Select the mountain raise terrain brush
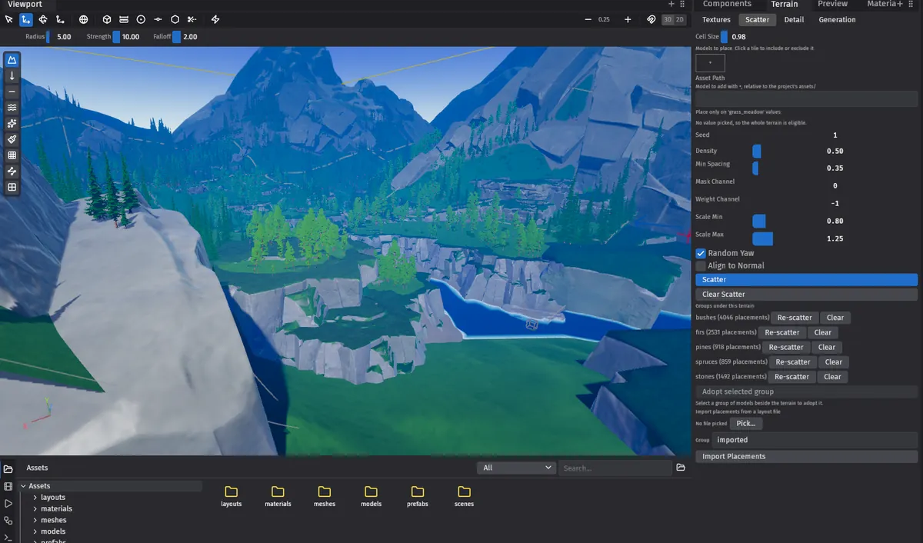The image size is (923, 543). (12, 60)
